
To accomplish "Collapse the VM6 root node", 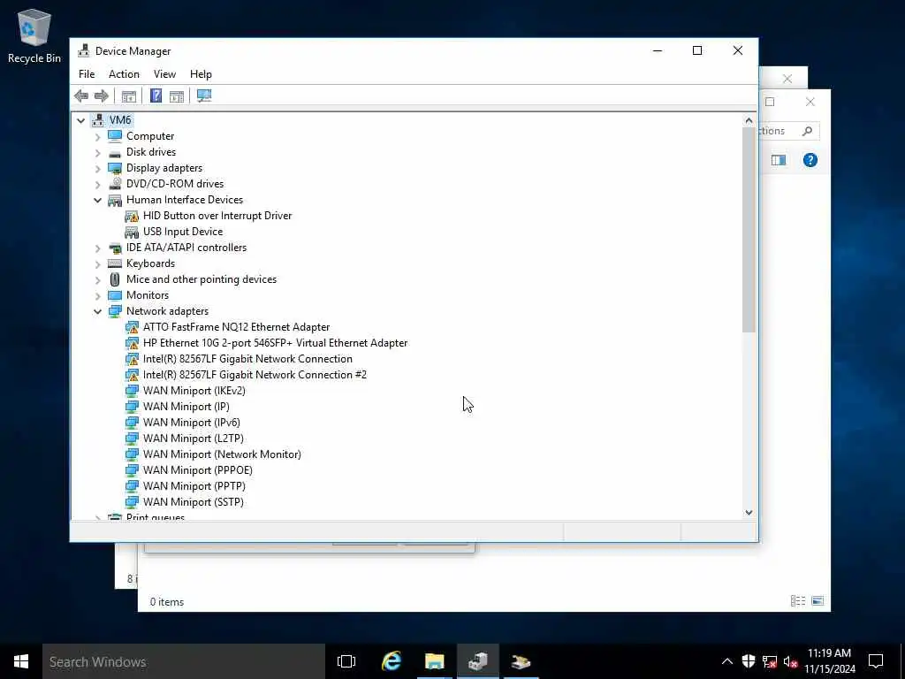I will [x=81, y=120].
